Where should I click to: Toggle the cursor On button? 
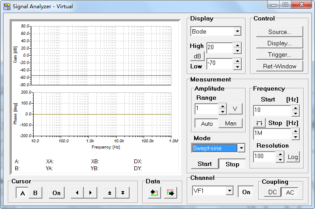coord(56,193)
